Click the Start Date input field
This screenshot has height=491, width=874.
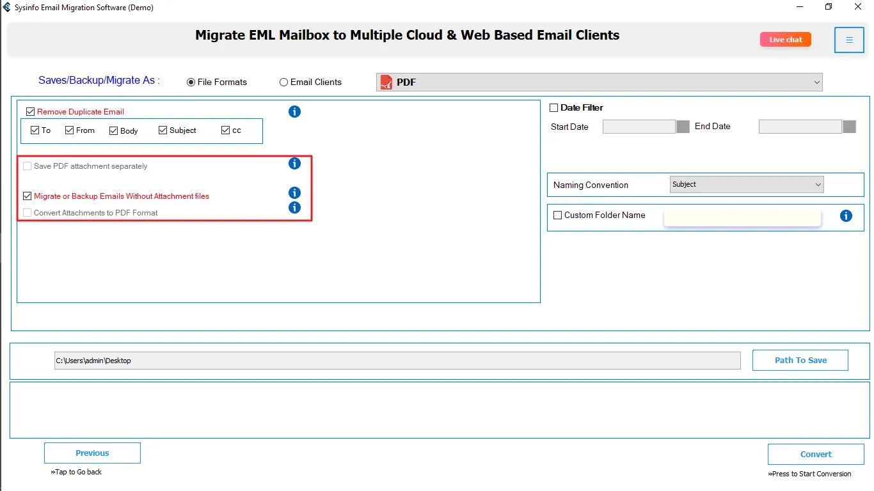click(x=639, y=127)
